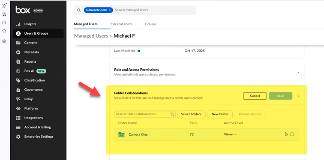
Task: Click the Enterprise Settings gear icon
Action: 18,137
